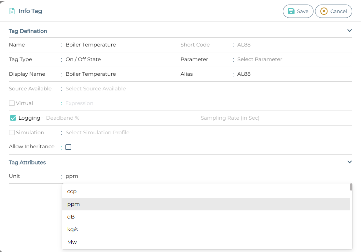361x252 pixels.
Task: Click the unit dropdown list scrollbar
Action: 351,187
